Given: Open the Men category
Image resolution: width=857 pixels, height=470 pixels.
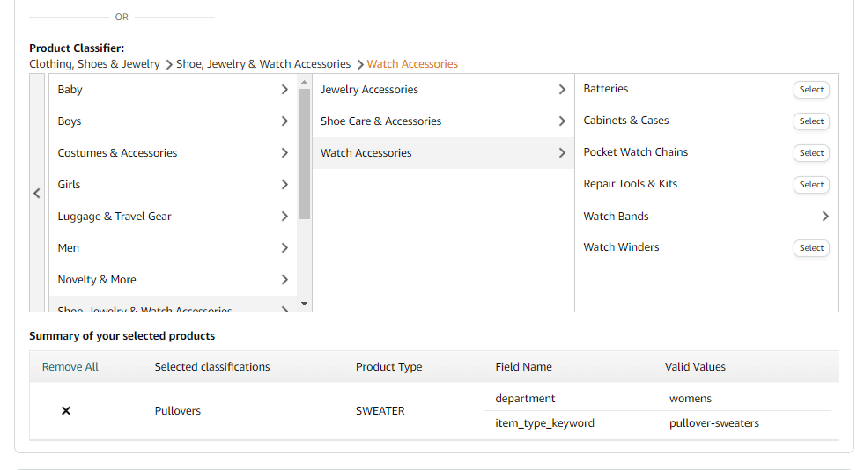Looking at the screenshot, I should pyautogui.click(x=69, y=248).
